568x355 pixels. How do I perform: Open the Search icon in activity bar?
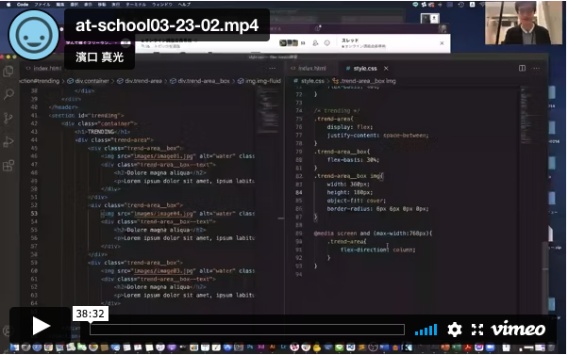(x=8, y=94)
